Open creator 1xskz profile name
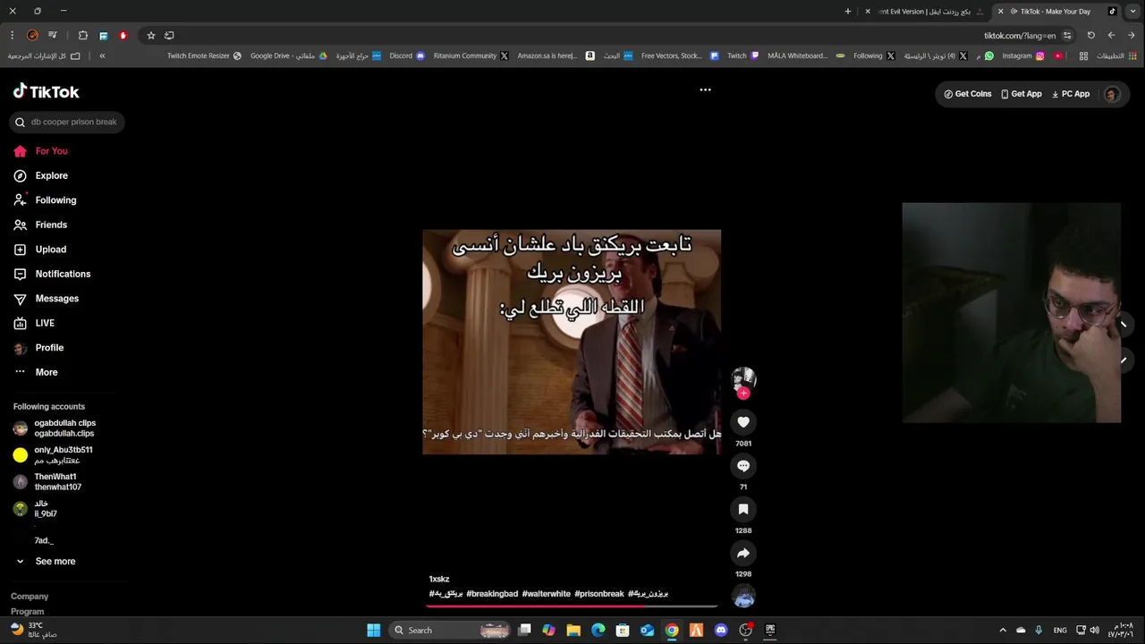Screen dimensions: 1145x644 (x=439, y=580)
